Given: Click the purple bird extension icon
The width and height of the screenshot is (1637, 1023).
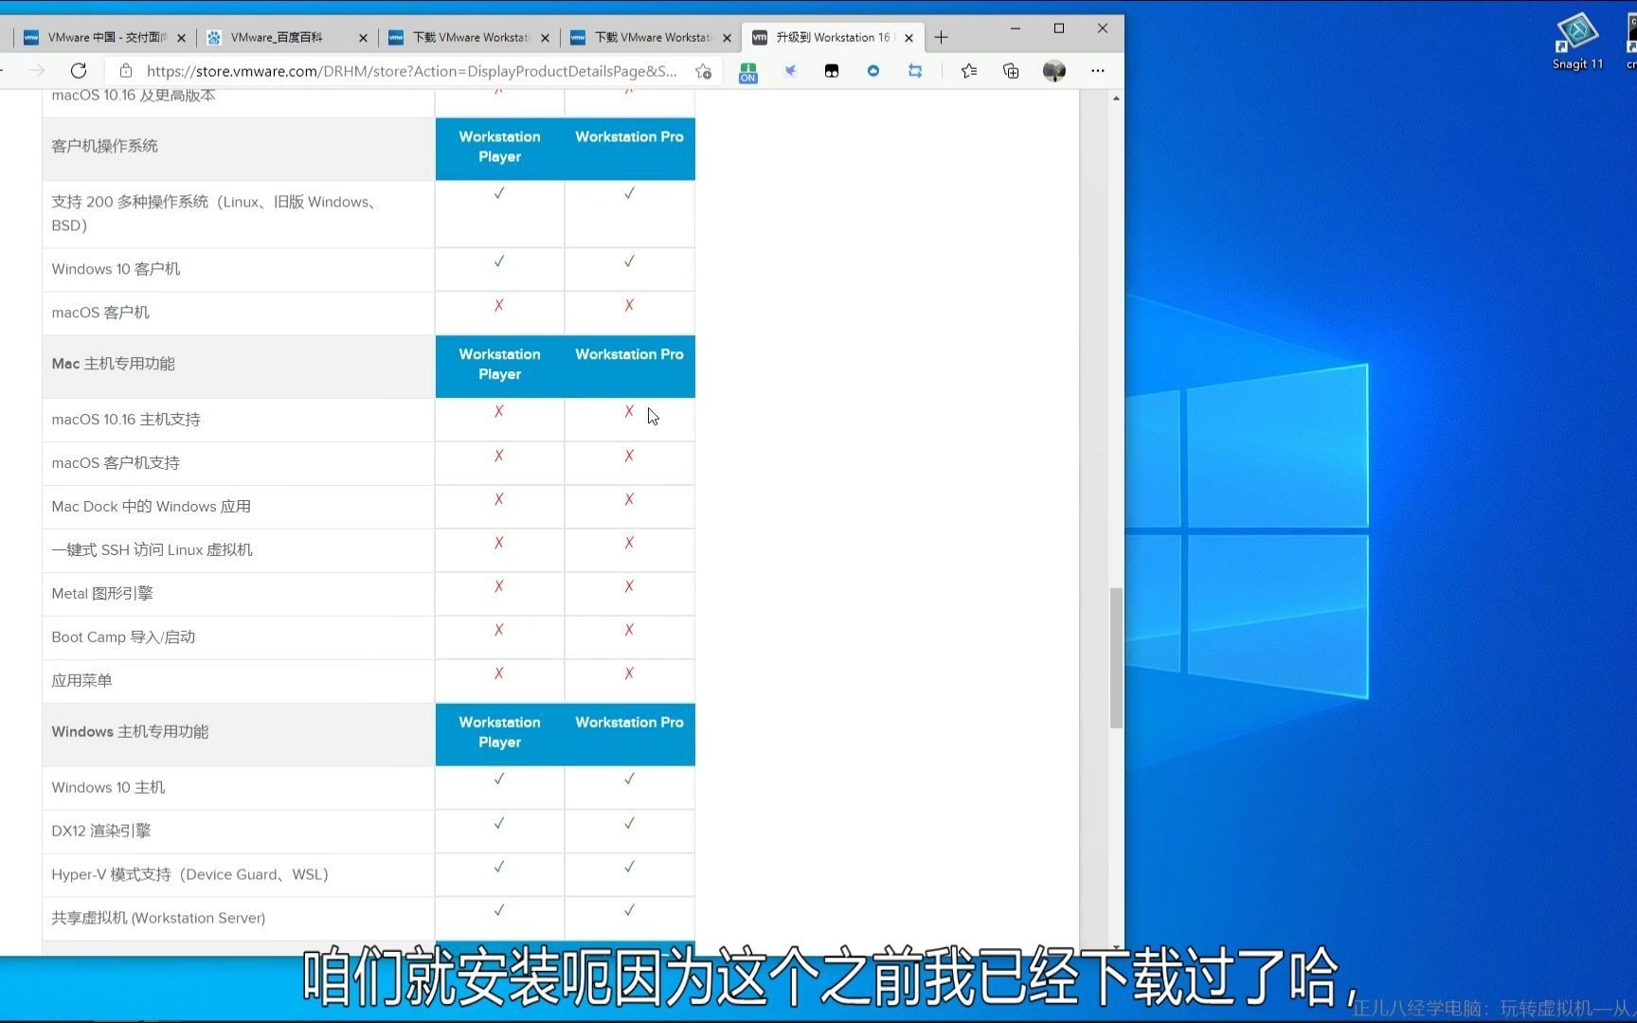Looking at the screenshot, I should click(x=790, y=71).
